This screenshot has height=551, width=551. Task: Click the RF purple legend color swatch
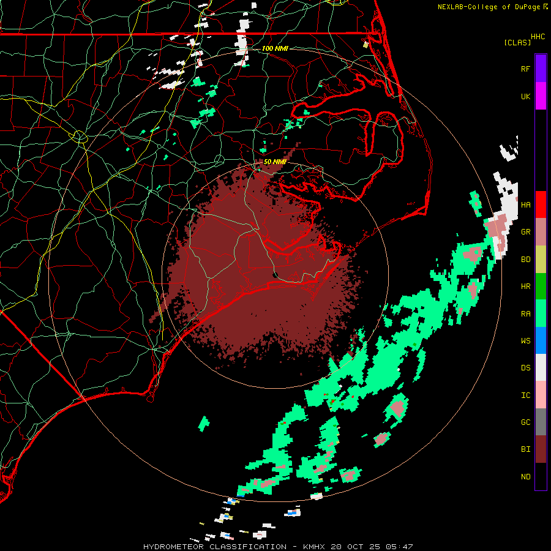(x=541, y=69)
